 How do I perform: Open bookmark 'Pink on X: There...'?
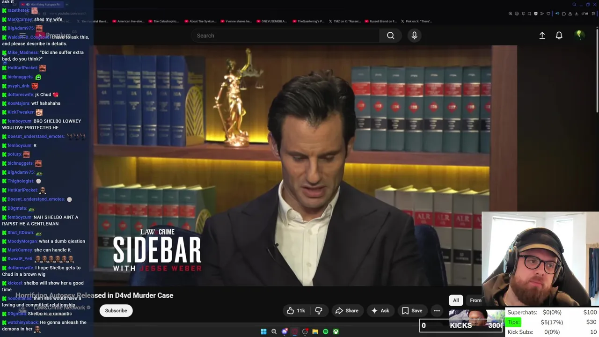click(x=416, y=21)
